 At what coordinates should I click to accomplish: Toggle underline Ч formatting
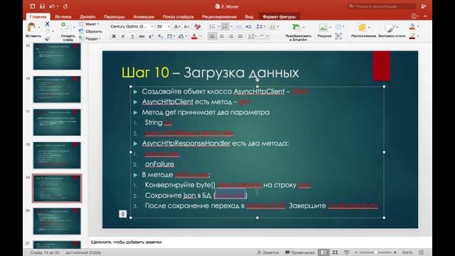tap(132, 36)
